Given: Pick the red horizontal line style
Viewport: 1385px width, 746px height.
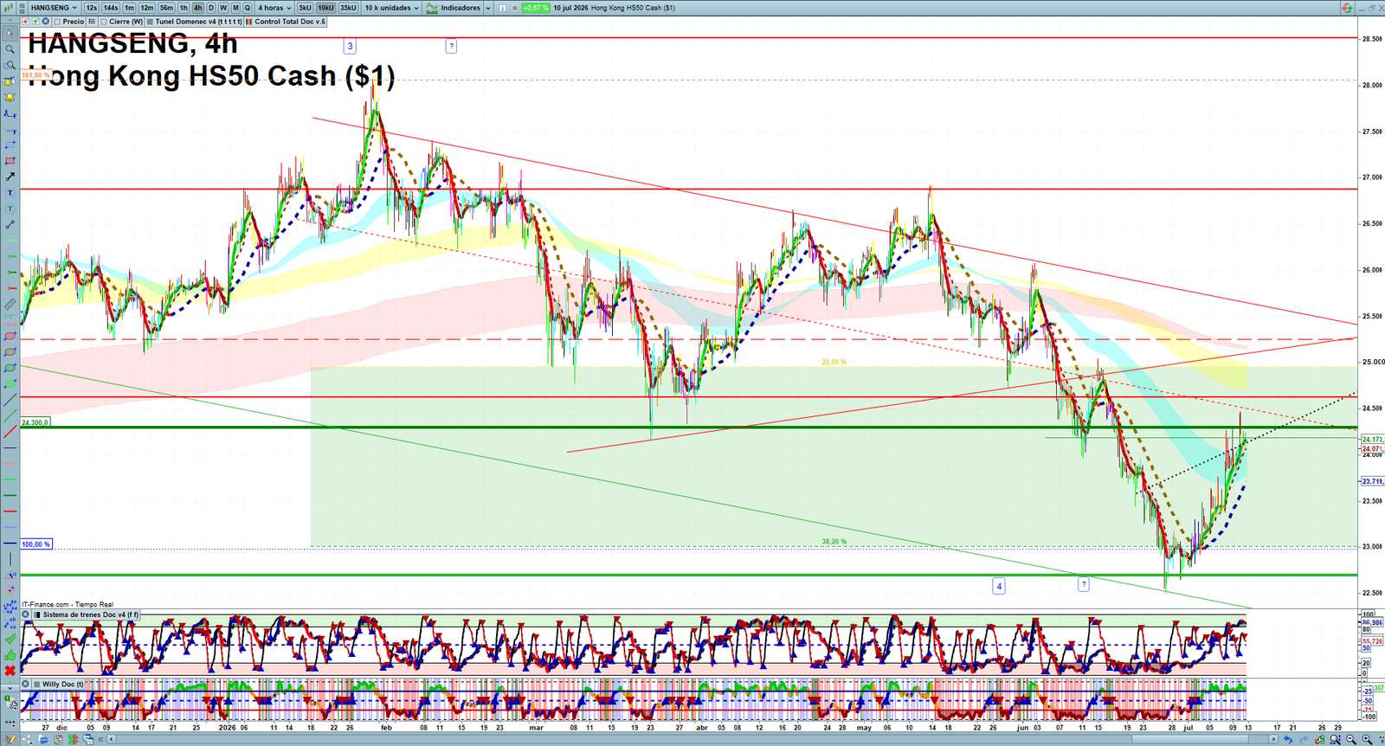Looking at the screenshot, I should point(10,511).
